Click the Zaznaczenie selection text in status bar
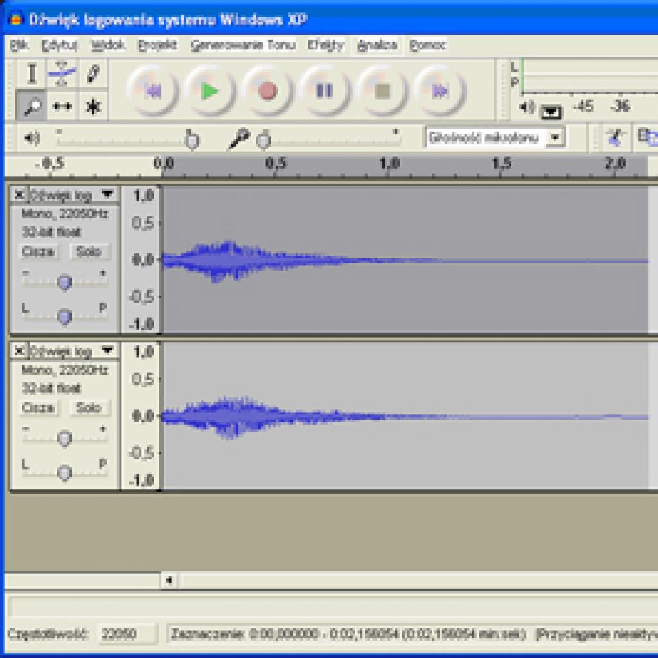The width and height of the screenshot is (658, 658). coord(348,634)
